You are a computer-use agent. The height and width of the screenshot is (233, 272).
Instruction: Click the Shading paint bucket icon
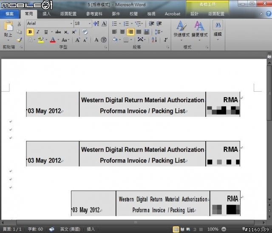click(115, 40)
